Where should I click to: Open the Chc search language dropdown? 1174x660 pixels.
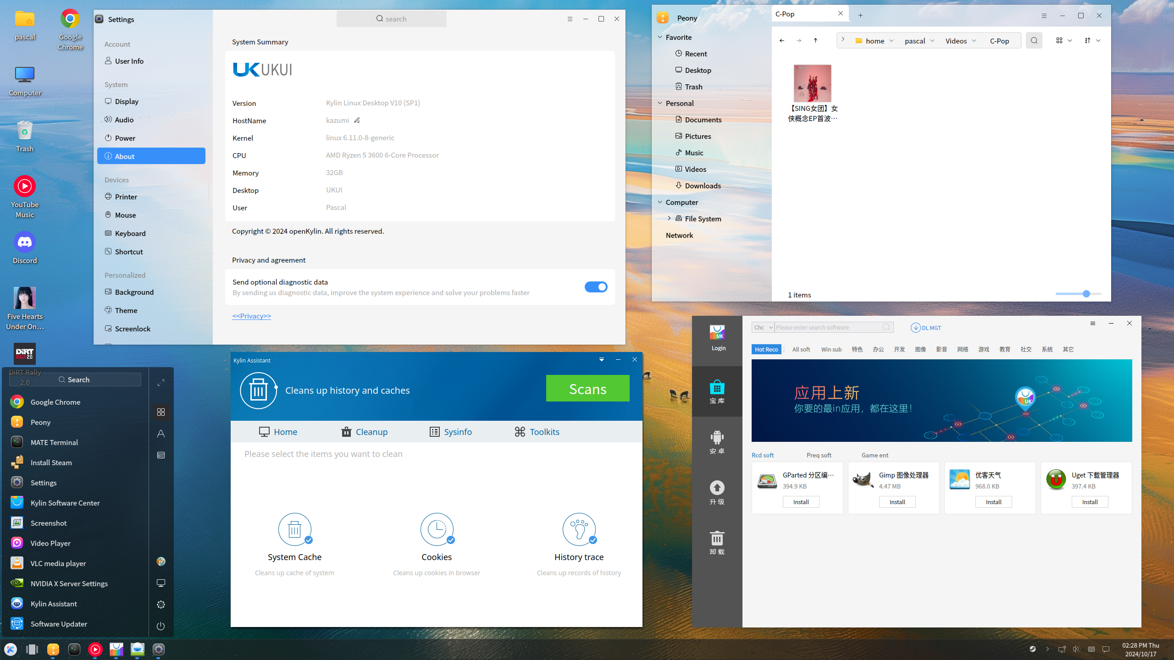(763, 328)
